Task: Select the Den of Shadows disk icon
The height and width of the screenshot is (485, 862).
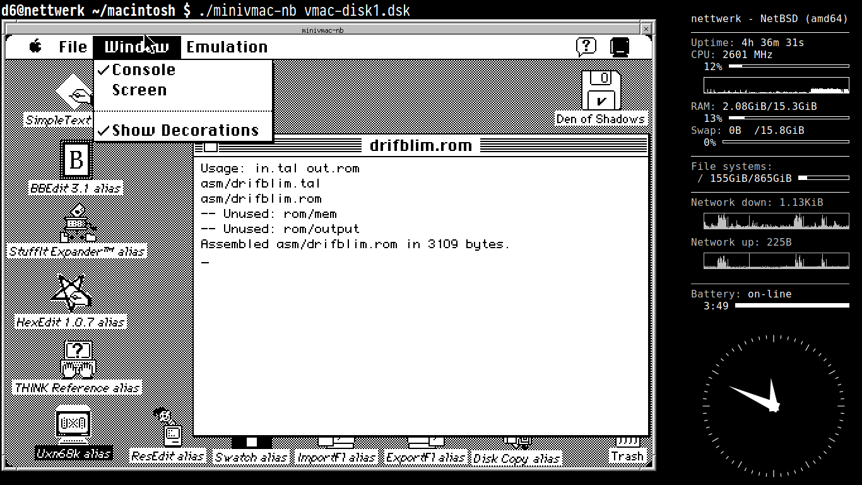Action: tap(601, 90)
